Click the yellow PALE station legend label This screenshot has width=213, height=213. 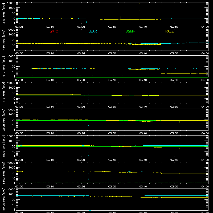[169, 31]
